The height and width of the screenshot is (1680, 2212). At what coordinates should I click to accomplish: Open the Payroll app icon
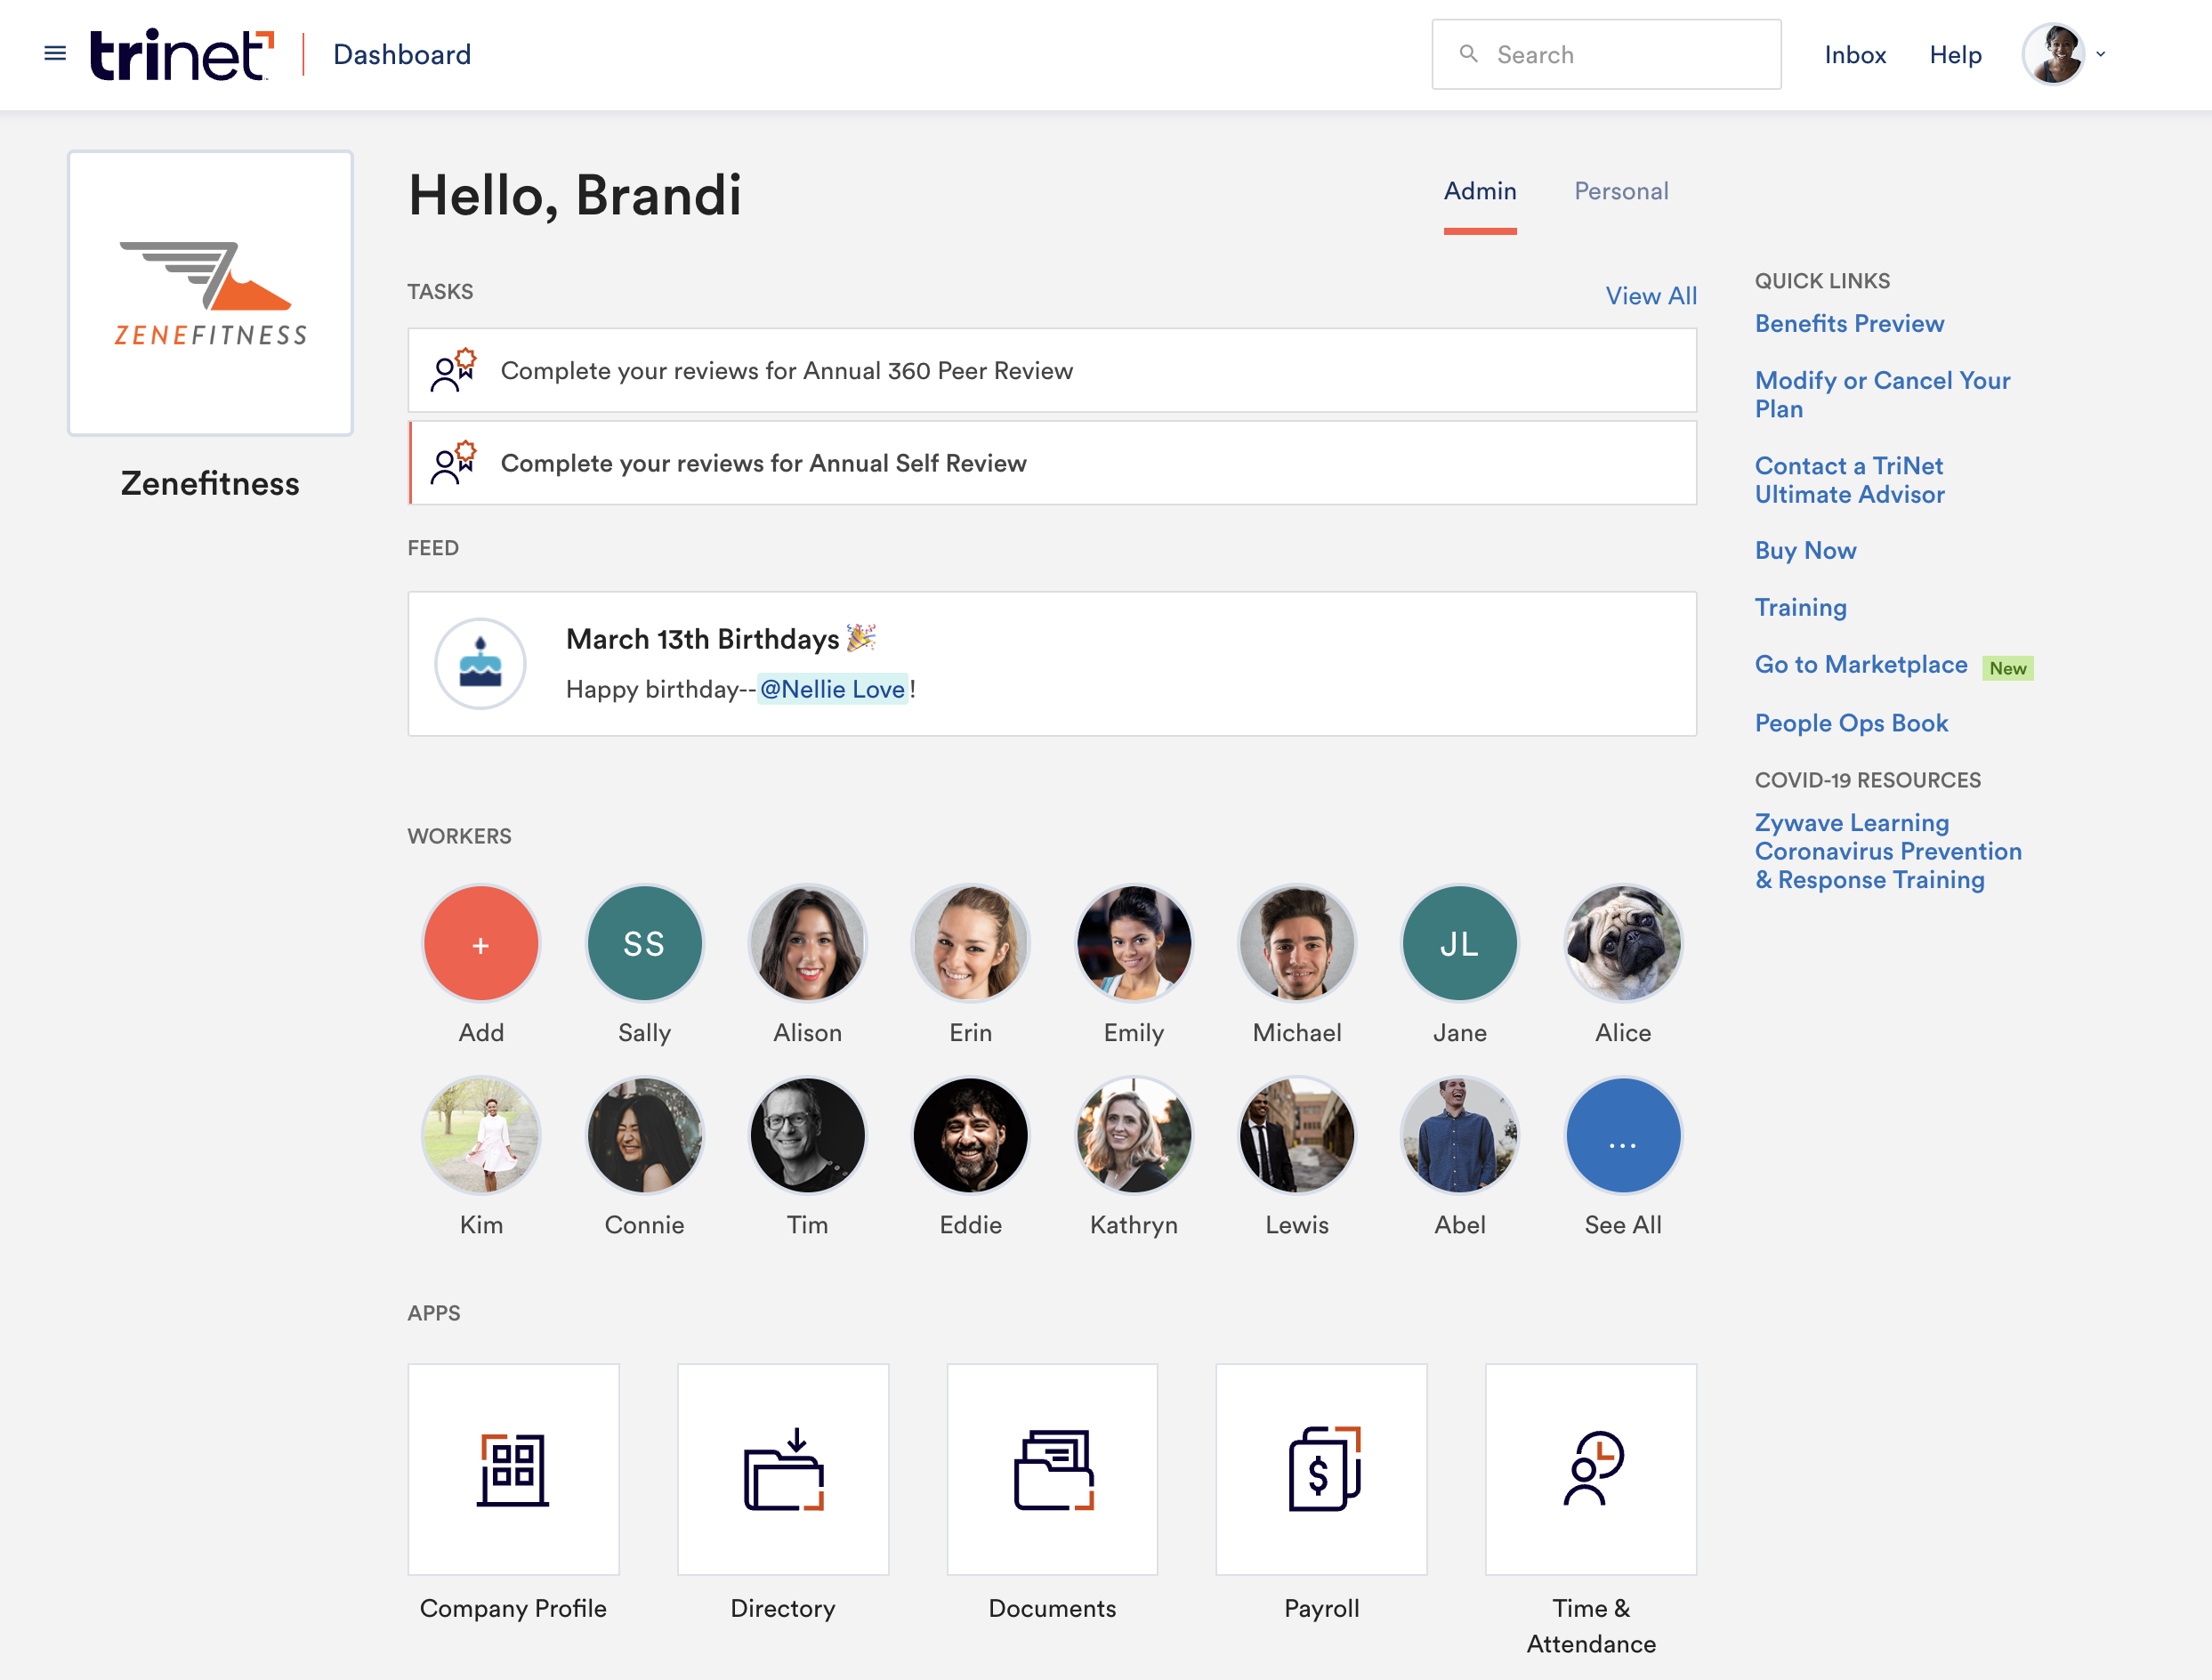[x=1321, y=1469]
